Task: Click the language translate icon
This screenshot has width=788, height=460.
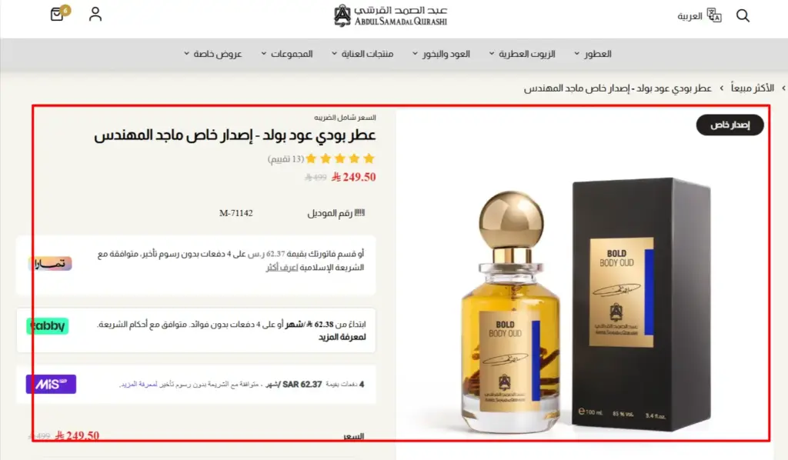Action: (x=713, y=15)
